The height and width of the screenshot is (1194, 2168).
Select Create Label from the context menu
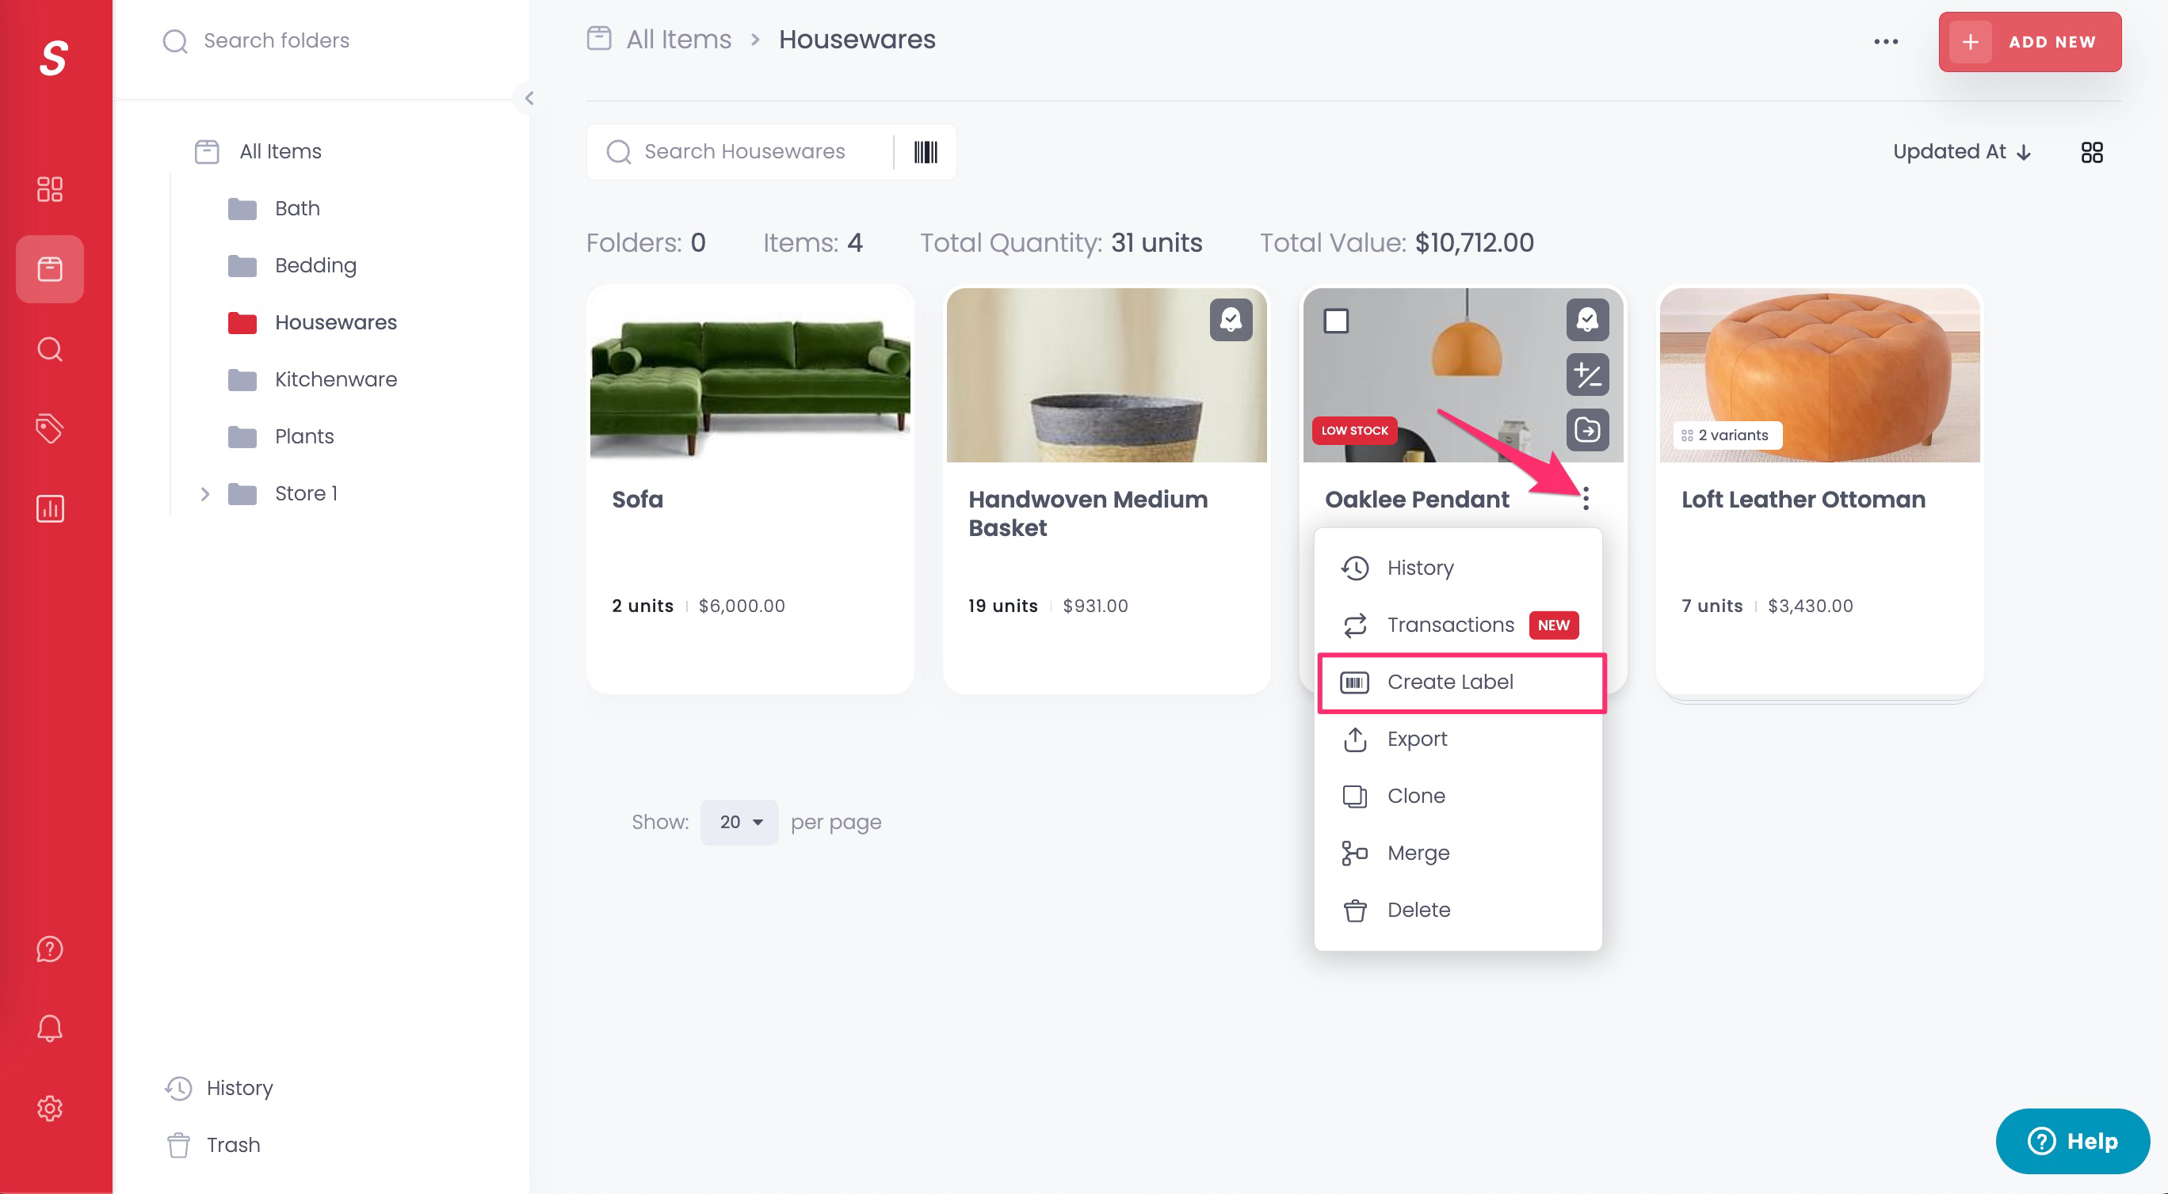[x=1449, y=682]
